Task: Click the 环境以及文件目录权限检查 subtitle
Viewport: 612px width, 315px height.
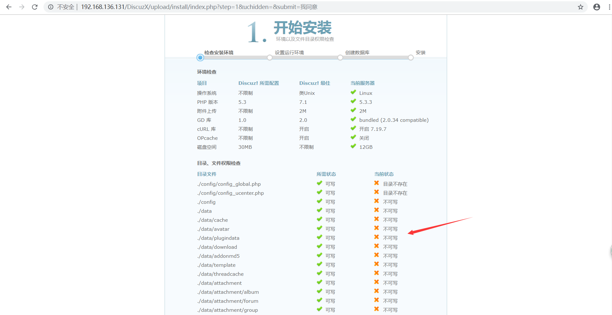Action: pyautogui.click(x=305, y=39)
